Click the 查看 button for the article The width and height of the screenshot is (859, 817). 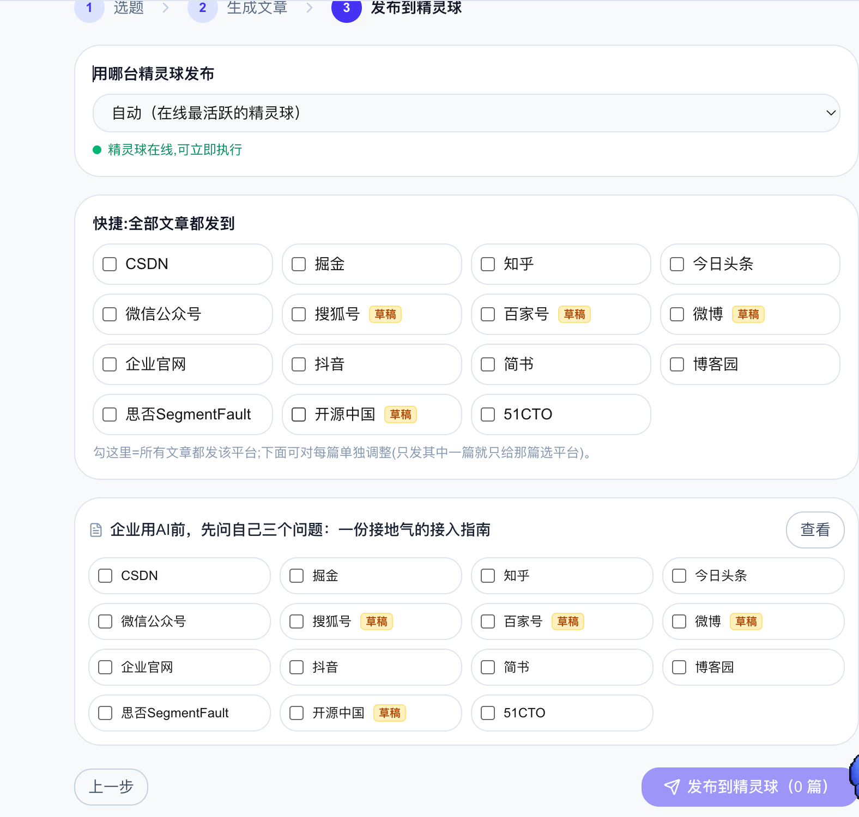click(x=815, y=529)
